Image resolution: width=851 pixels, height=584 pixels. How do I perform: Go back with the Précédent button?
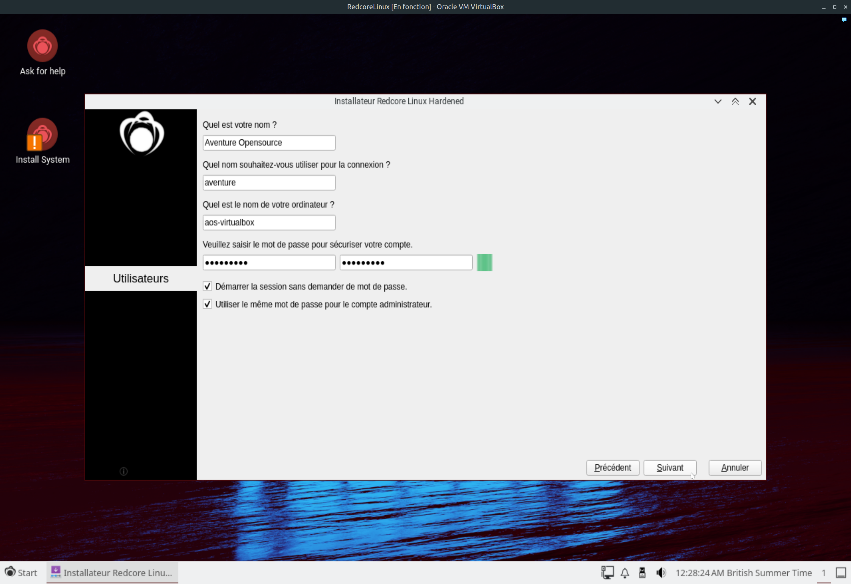[x=612, y=468]
